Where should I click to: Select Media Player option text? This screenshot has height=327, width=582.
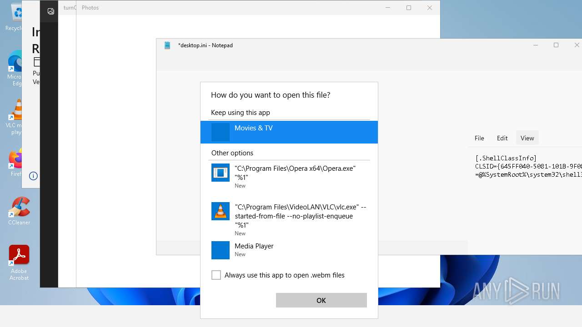coord(254,246)
